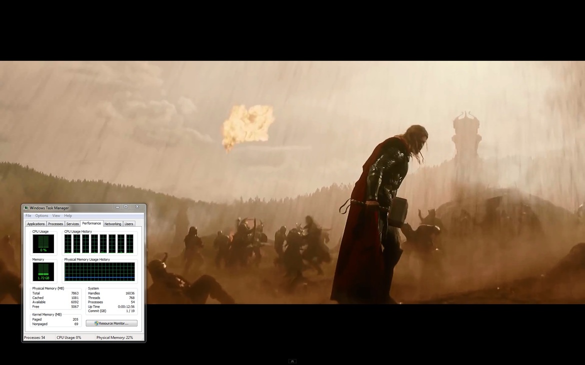Switch to the Applications tab
Image resolution: width=585 pixels, height=365 pixels.
click(x=36, y=224)
